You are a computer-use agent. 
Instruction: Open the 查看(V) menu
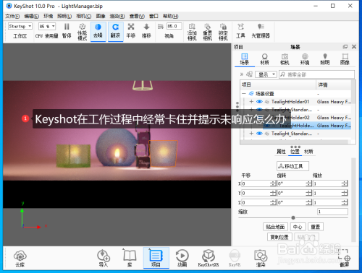[x=137, y=16]
